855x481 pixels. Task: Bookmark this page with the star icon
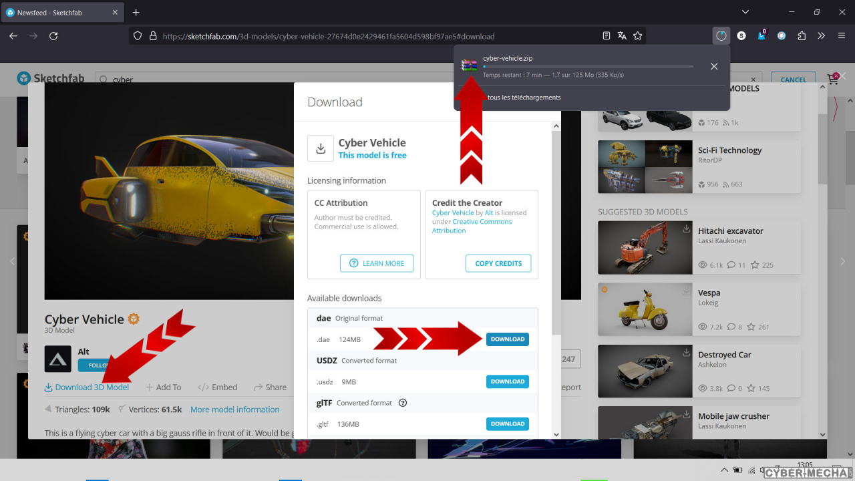pyautogui.click(x=638, y=36)
